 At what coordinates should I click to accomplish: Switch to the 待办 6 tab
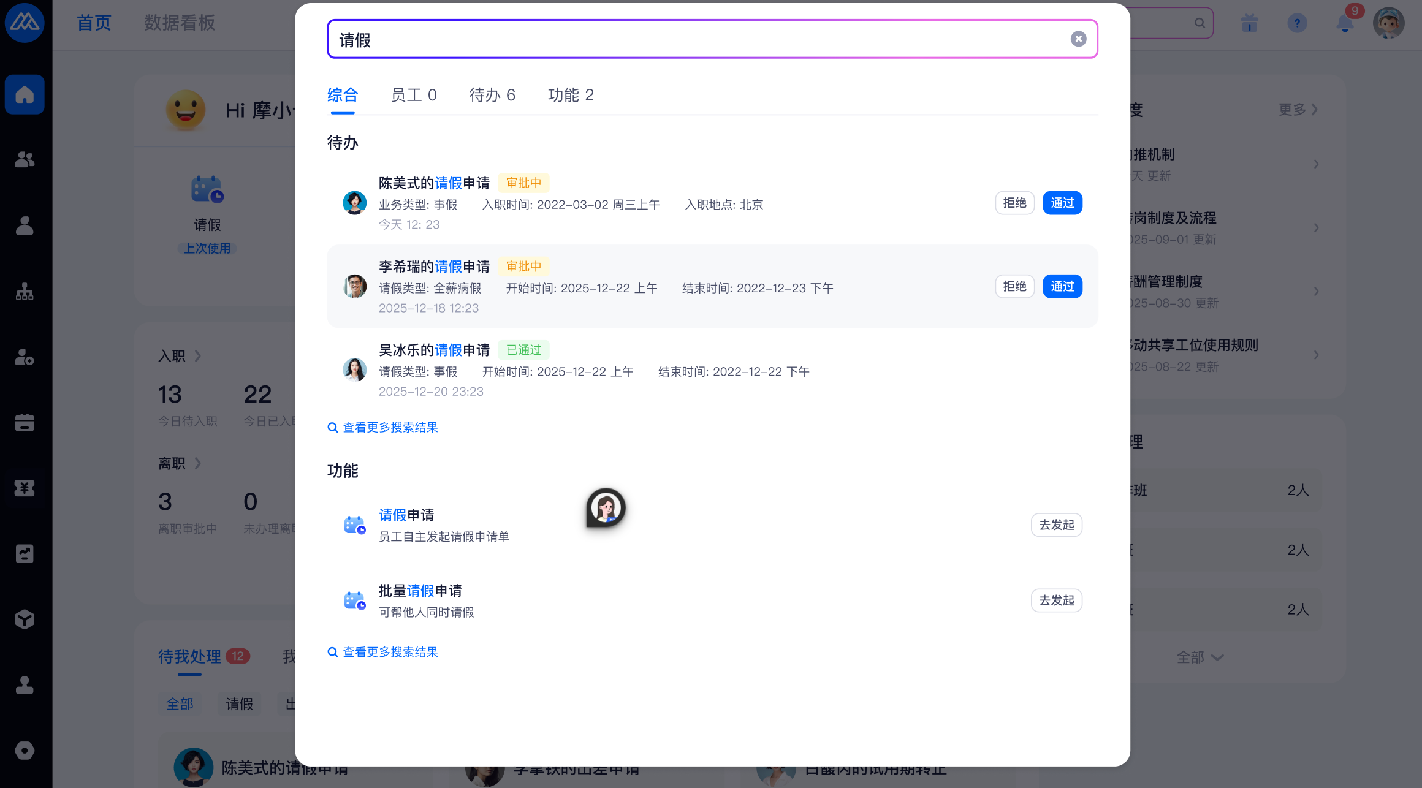pos(492,95)
